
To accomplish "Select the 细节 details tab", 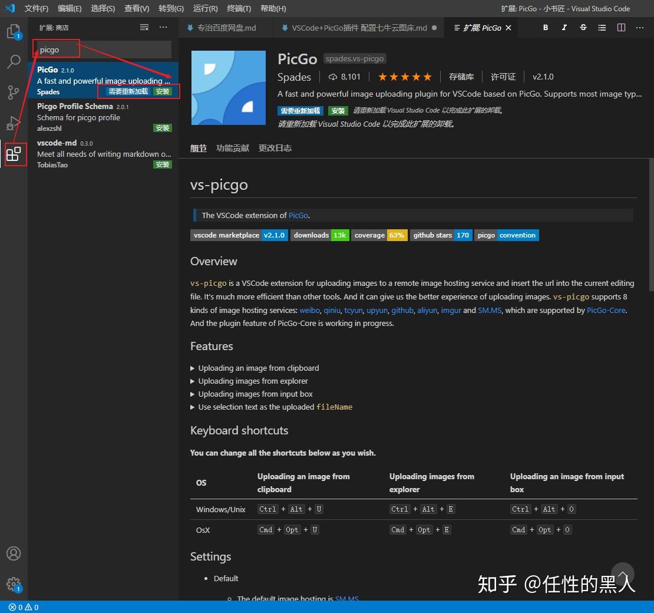I will (199, 148).
